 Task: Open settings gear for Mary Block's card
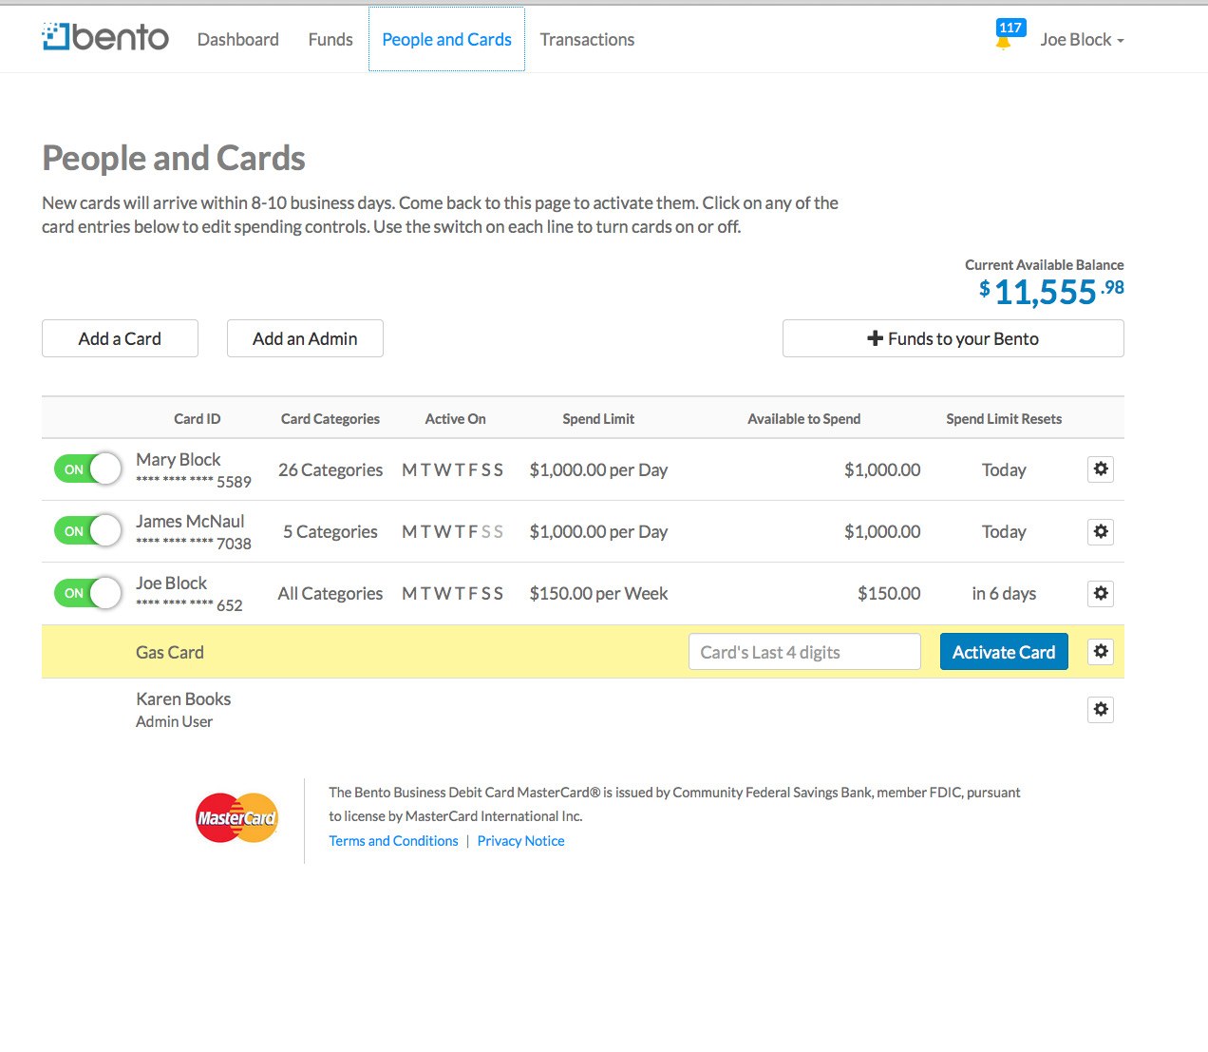pos(1101,469)
